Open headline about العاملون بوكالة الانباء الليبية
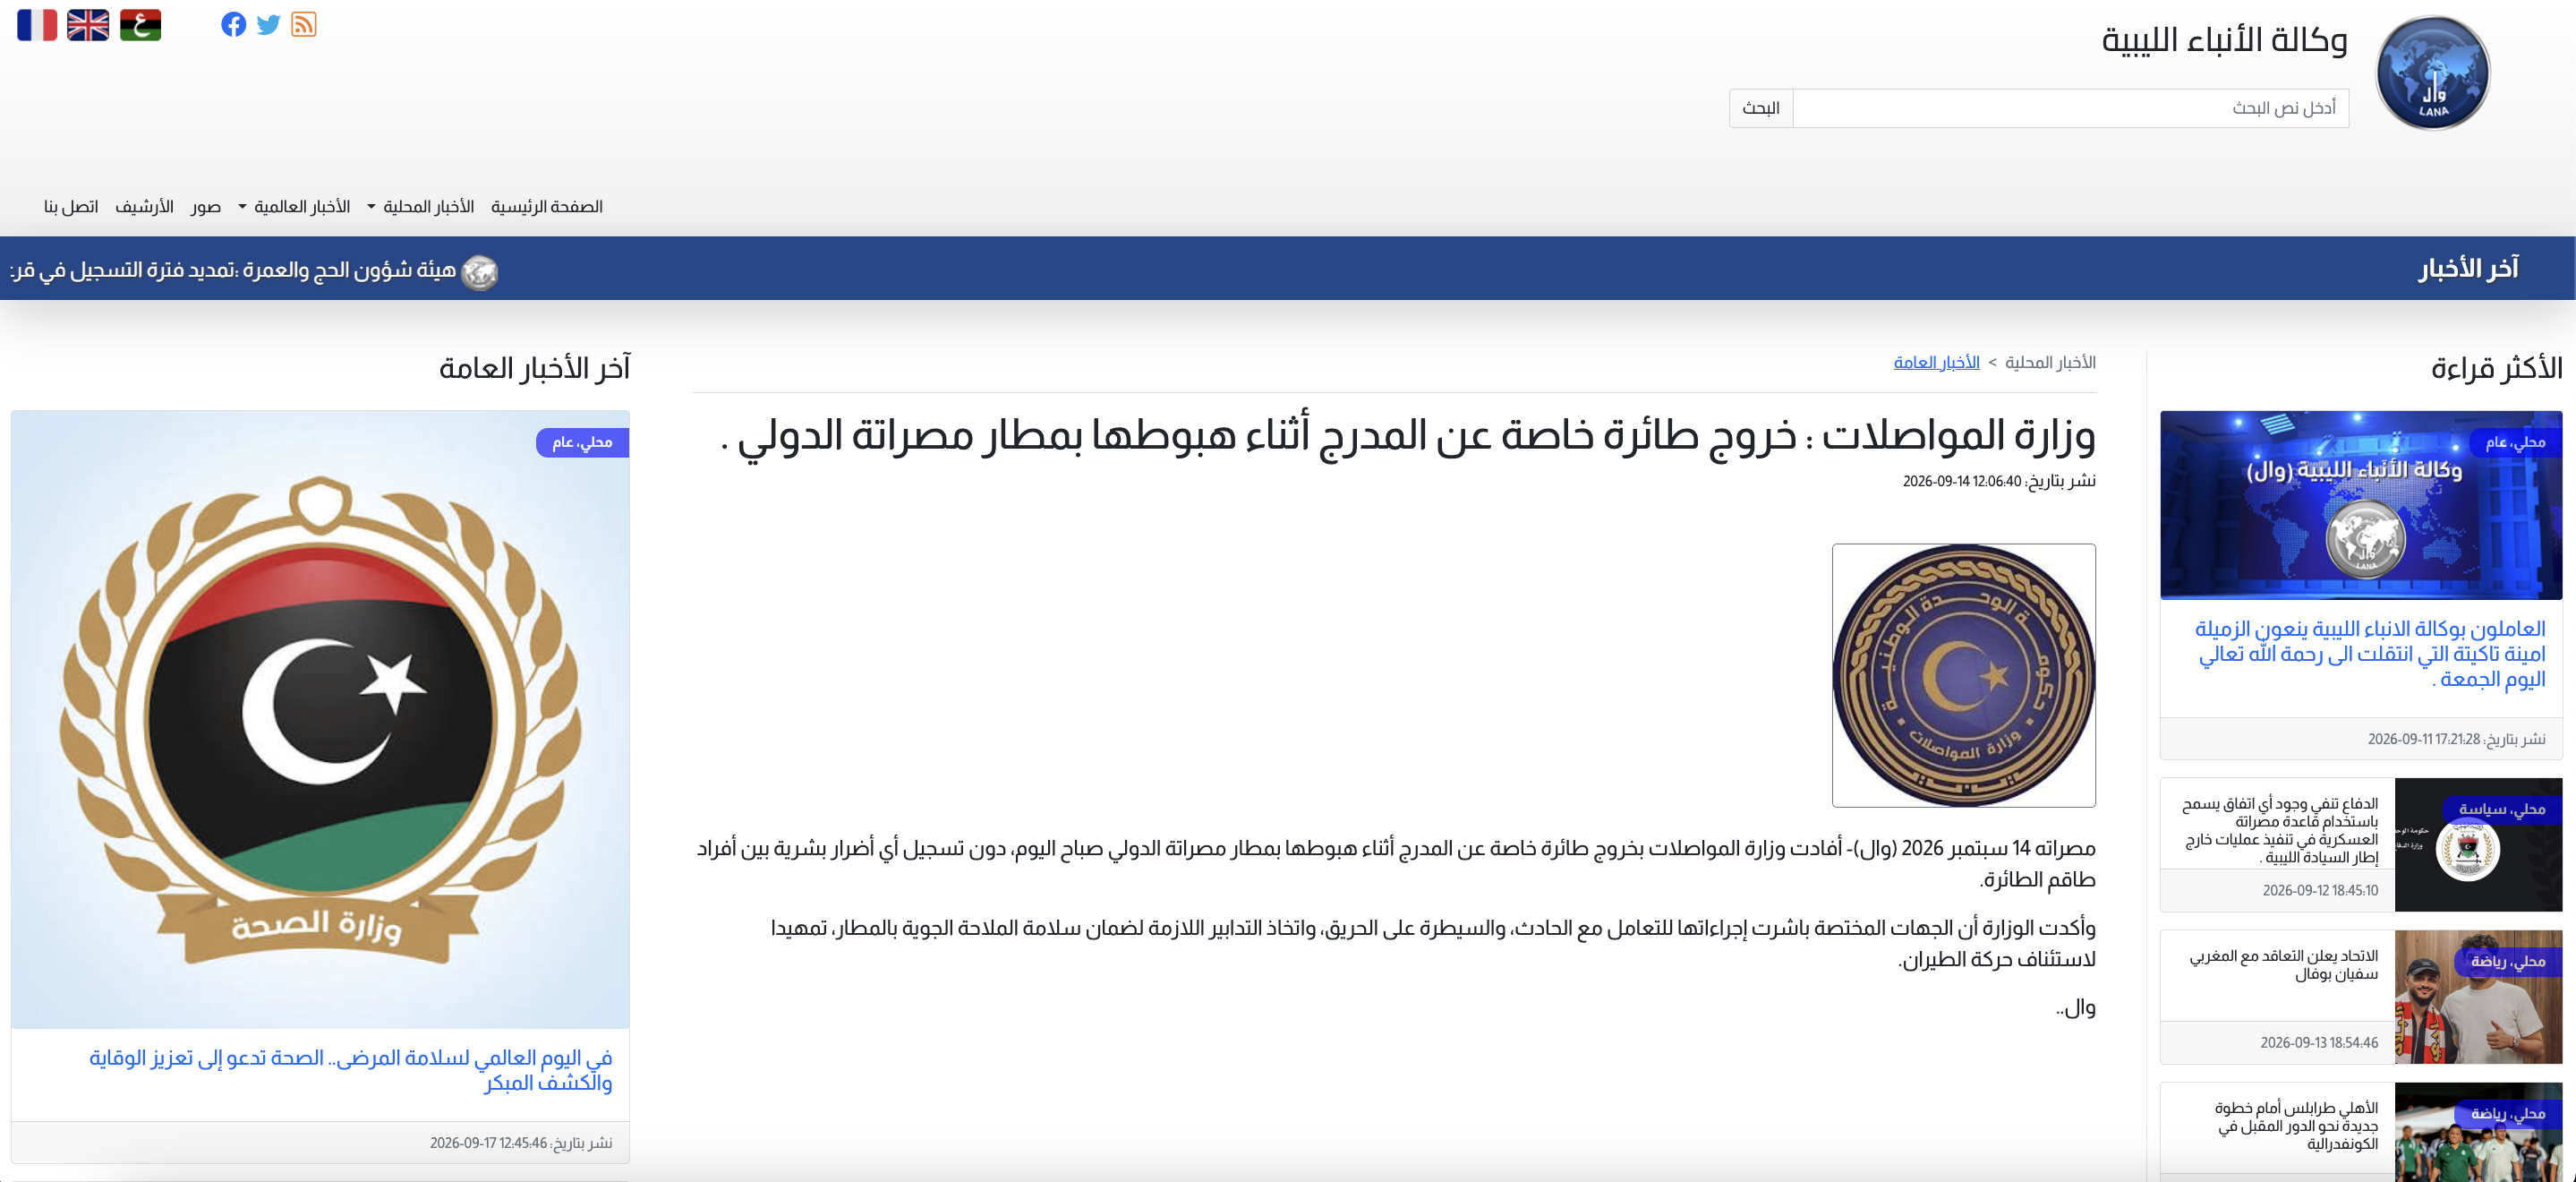 pyautogui.click(x=2370, y=654)
